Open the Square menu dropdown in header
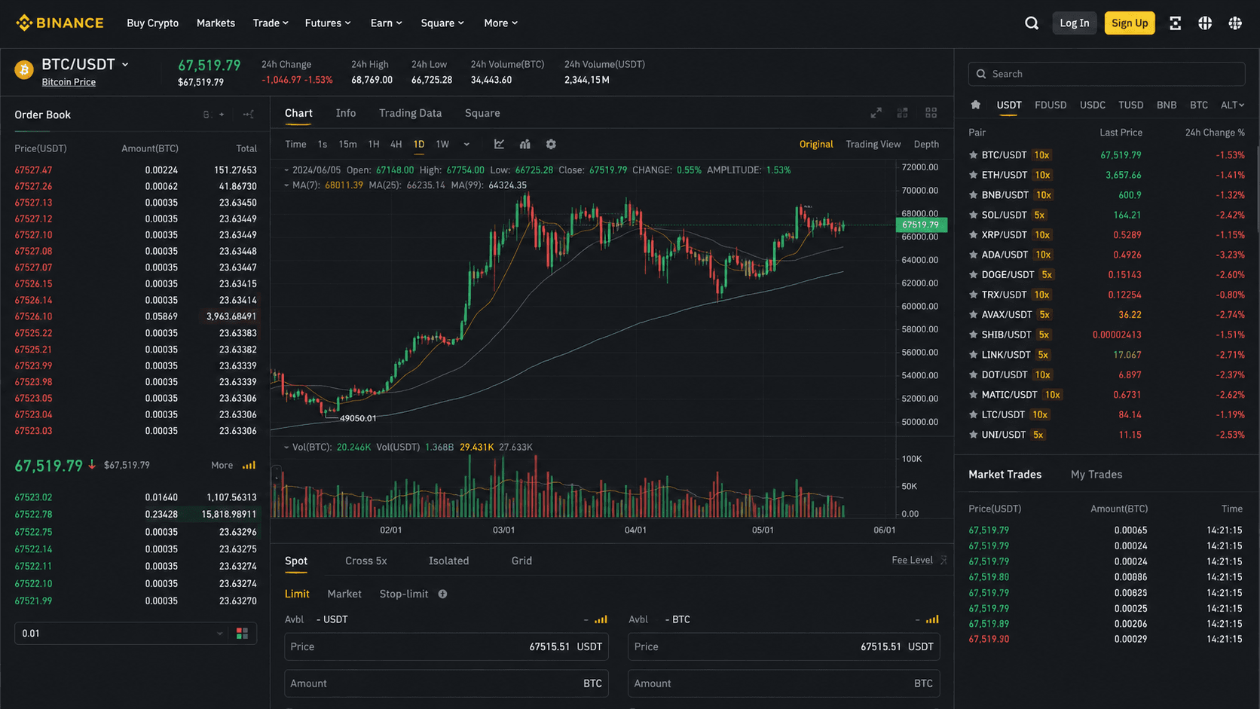The width and height of the screenshot is (1260, 709). (442, 23)
